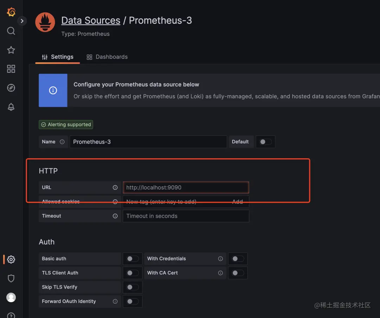
Task: Enable the TLS Client Auth toggle
Action: coord(133,273)
